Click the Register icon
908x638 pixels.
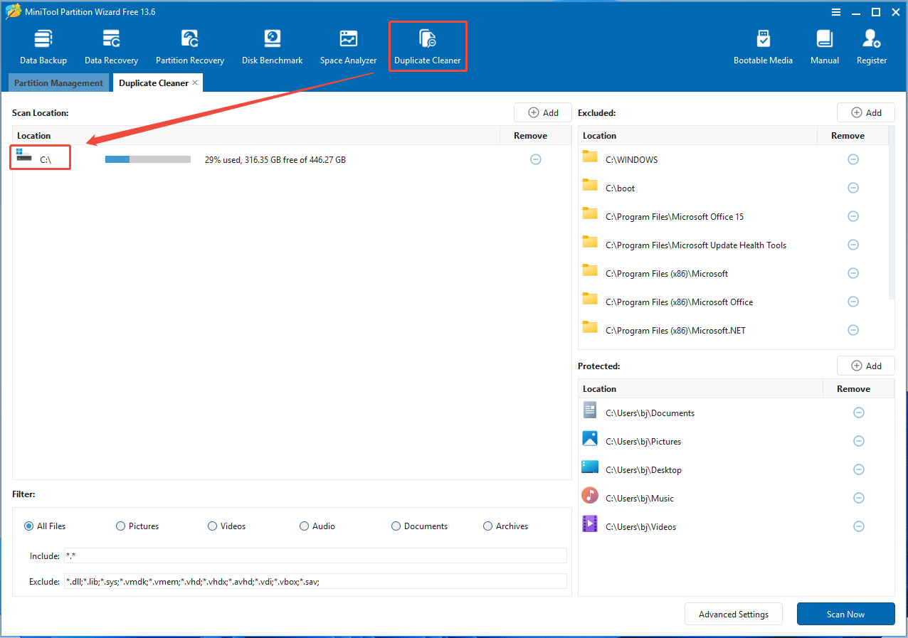point(871,44)
